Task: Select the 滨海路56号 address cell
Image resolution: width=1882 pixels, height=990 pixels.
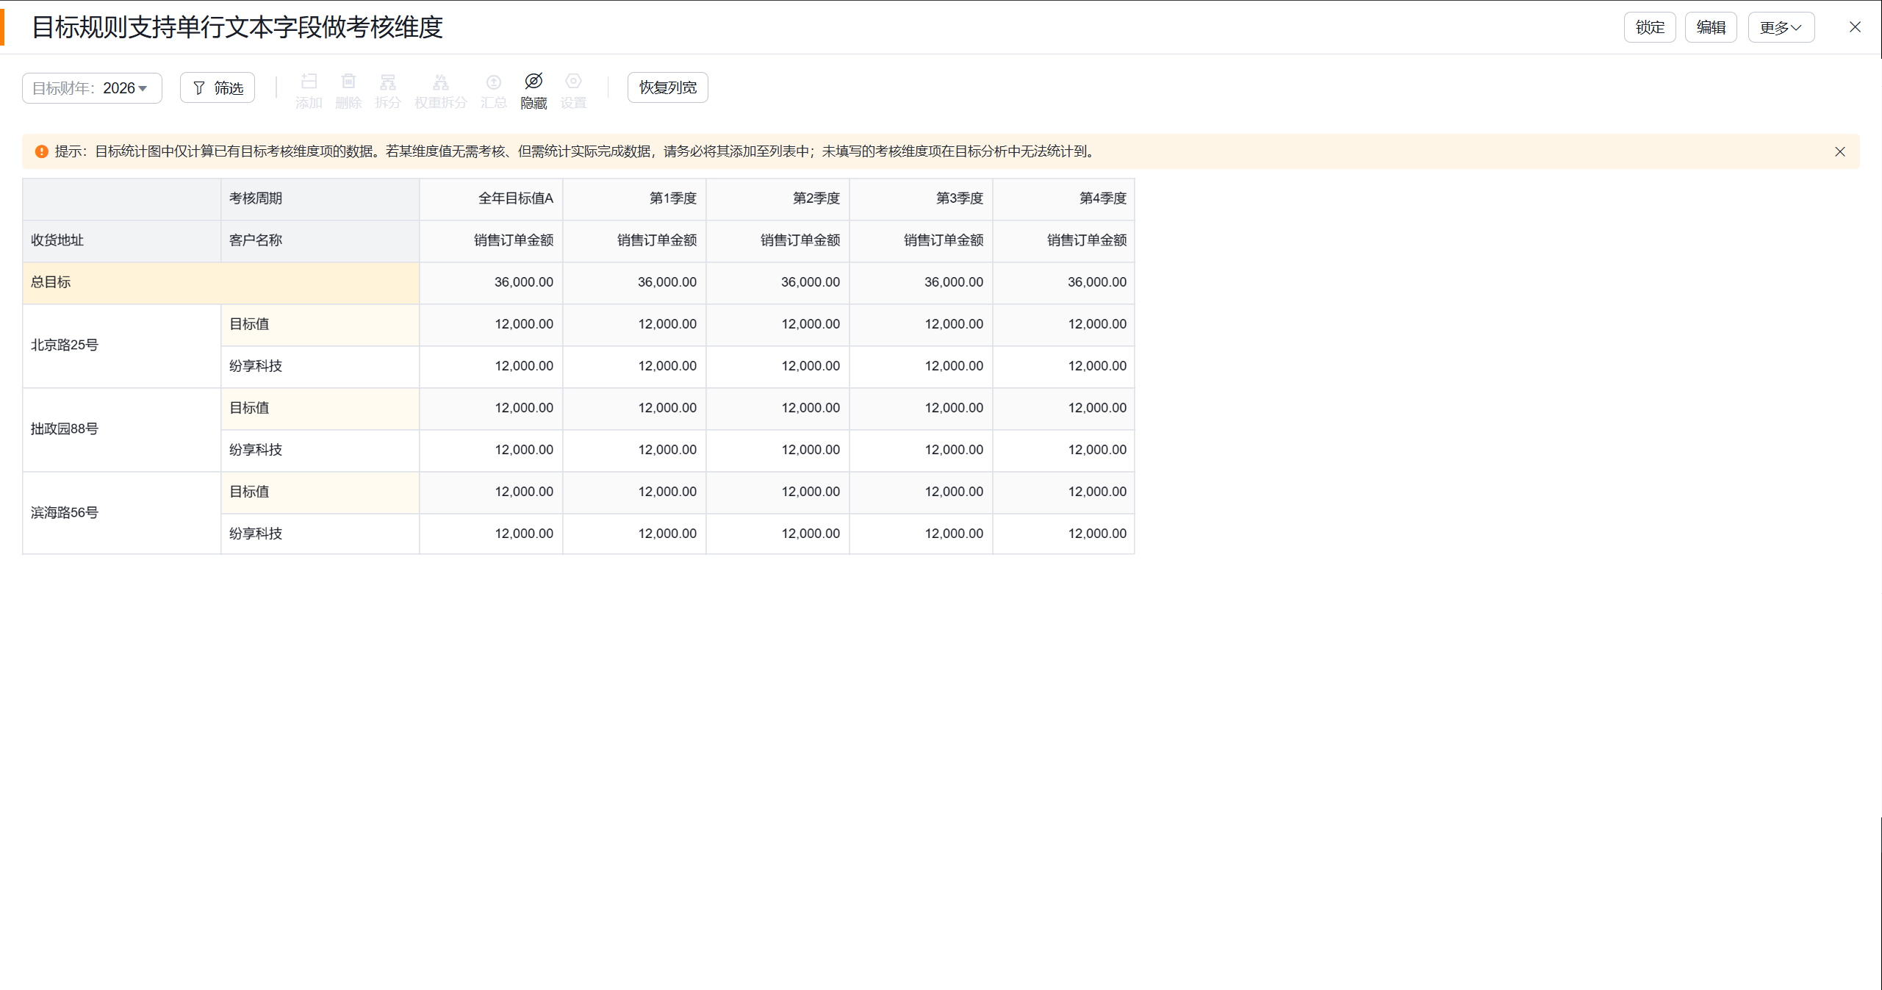Action: click(x=121, y=513)
